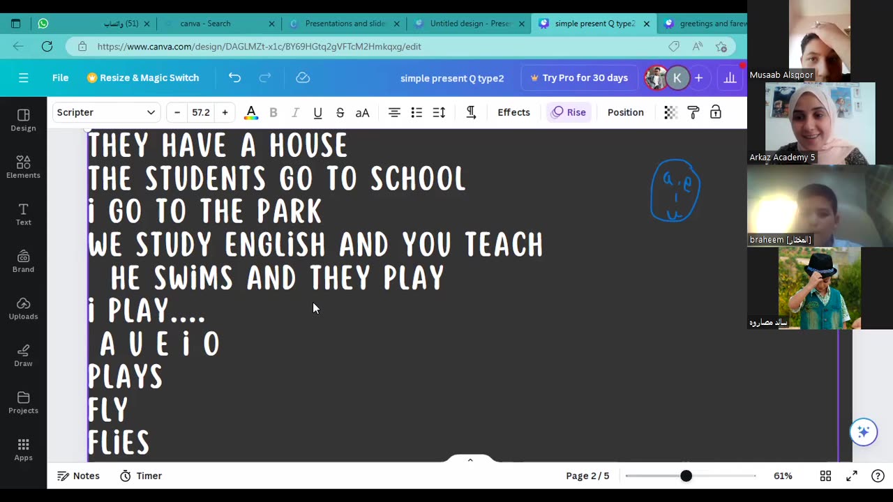Open the Position panel
The width and height of the screenshot is (893, 502).
click(625, 112)
